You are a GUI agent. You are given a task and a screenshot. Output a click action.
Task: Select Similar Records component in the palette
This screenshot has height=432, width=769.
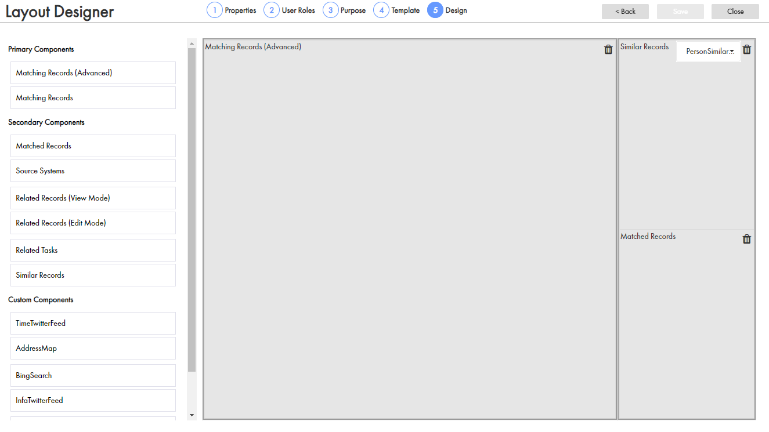coord(93,275)
